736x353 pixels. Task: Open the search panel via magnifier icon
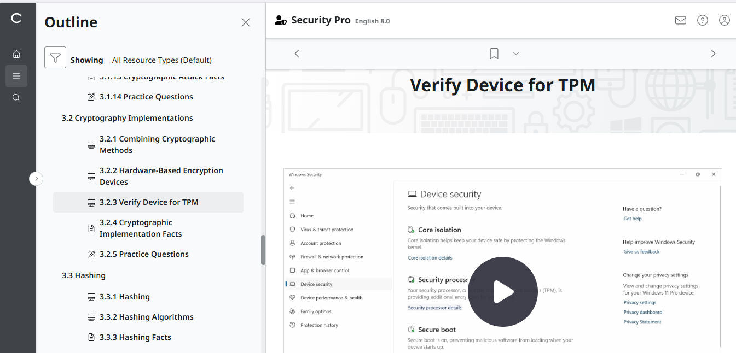(x=16, y=97)
